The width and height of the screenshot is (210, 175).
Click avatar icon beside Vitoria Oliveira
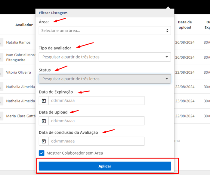coord(1,73)
